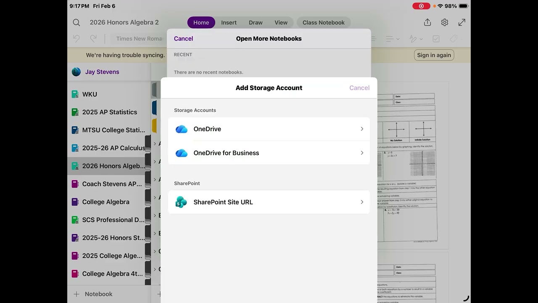Screen dimensions: 538x303
Task: Open the text styles dropdown in ribbon
Action: pos(416,39)
